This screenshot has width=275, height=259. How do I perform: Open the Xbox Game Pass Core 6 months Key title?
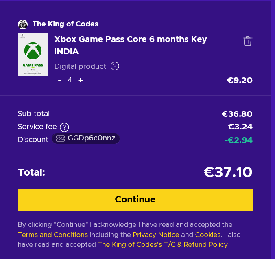[x=131, y=45]
